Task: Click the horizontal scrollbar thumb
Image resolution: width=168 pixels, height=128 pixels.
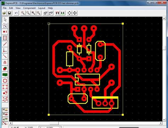Action: [54, 123]
